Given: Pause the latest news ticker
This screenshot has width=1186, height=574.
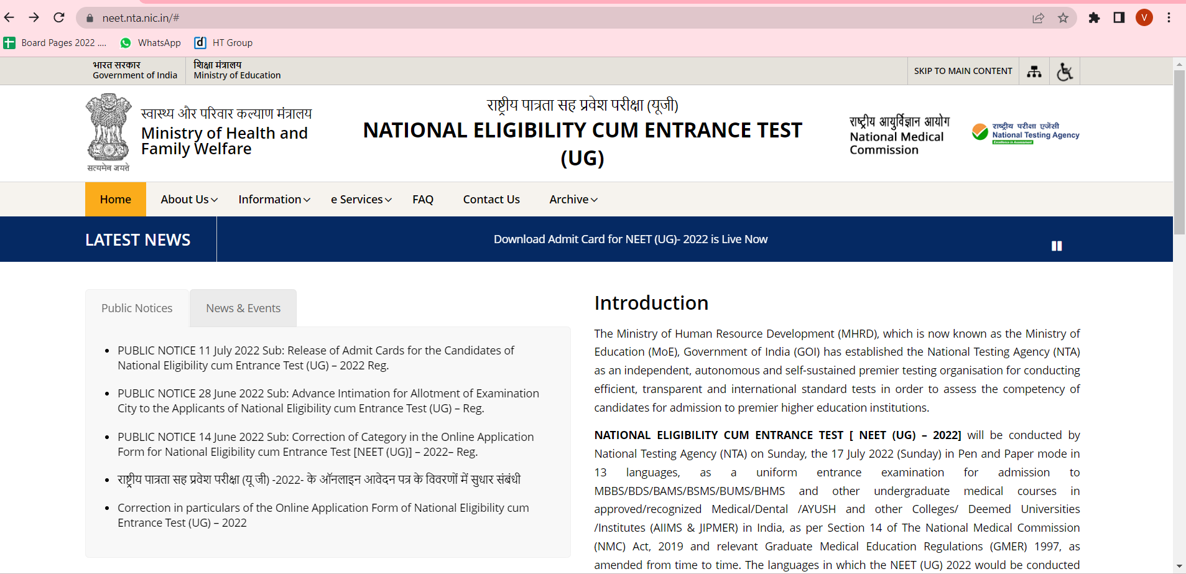Looking at the screenshot, I should pos(1057,246).
